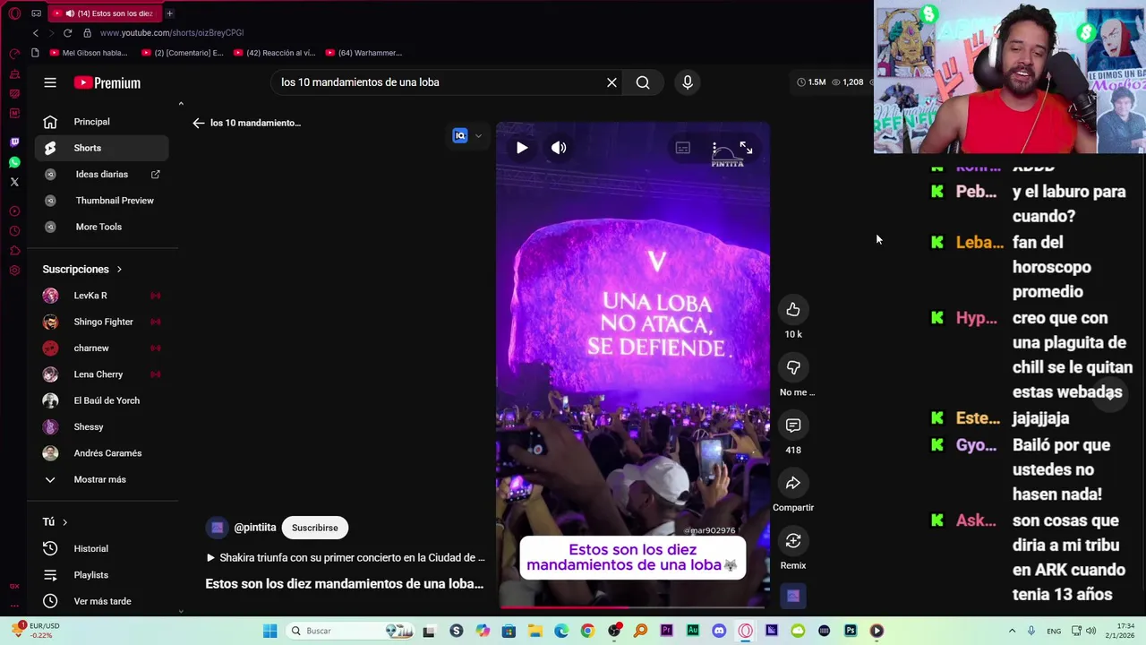Viewport: 1146px width, 645px height.
Task: Open Shessy channel subscription
Action: click(101, 426)
